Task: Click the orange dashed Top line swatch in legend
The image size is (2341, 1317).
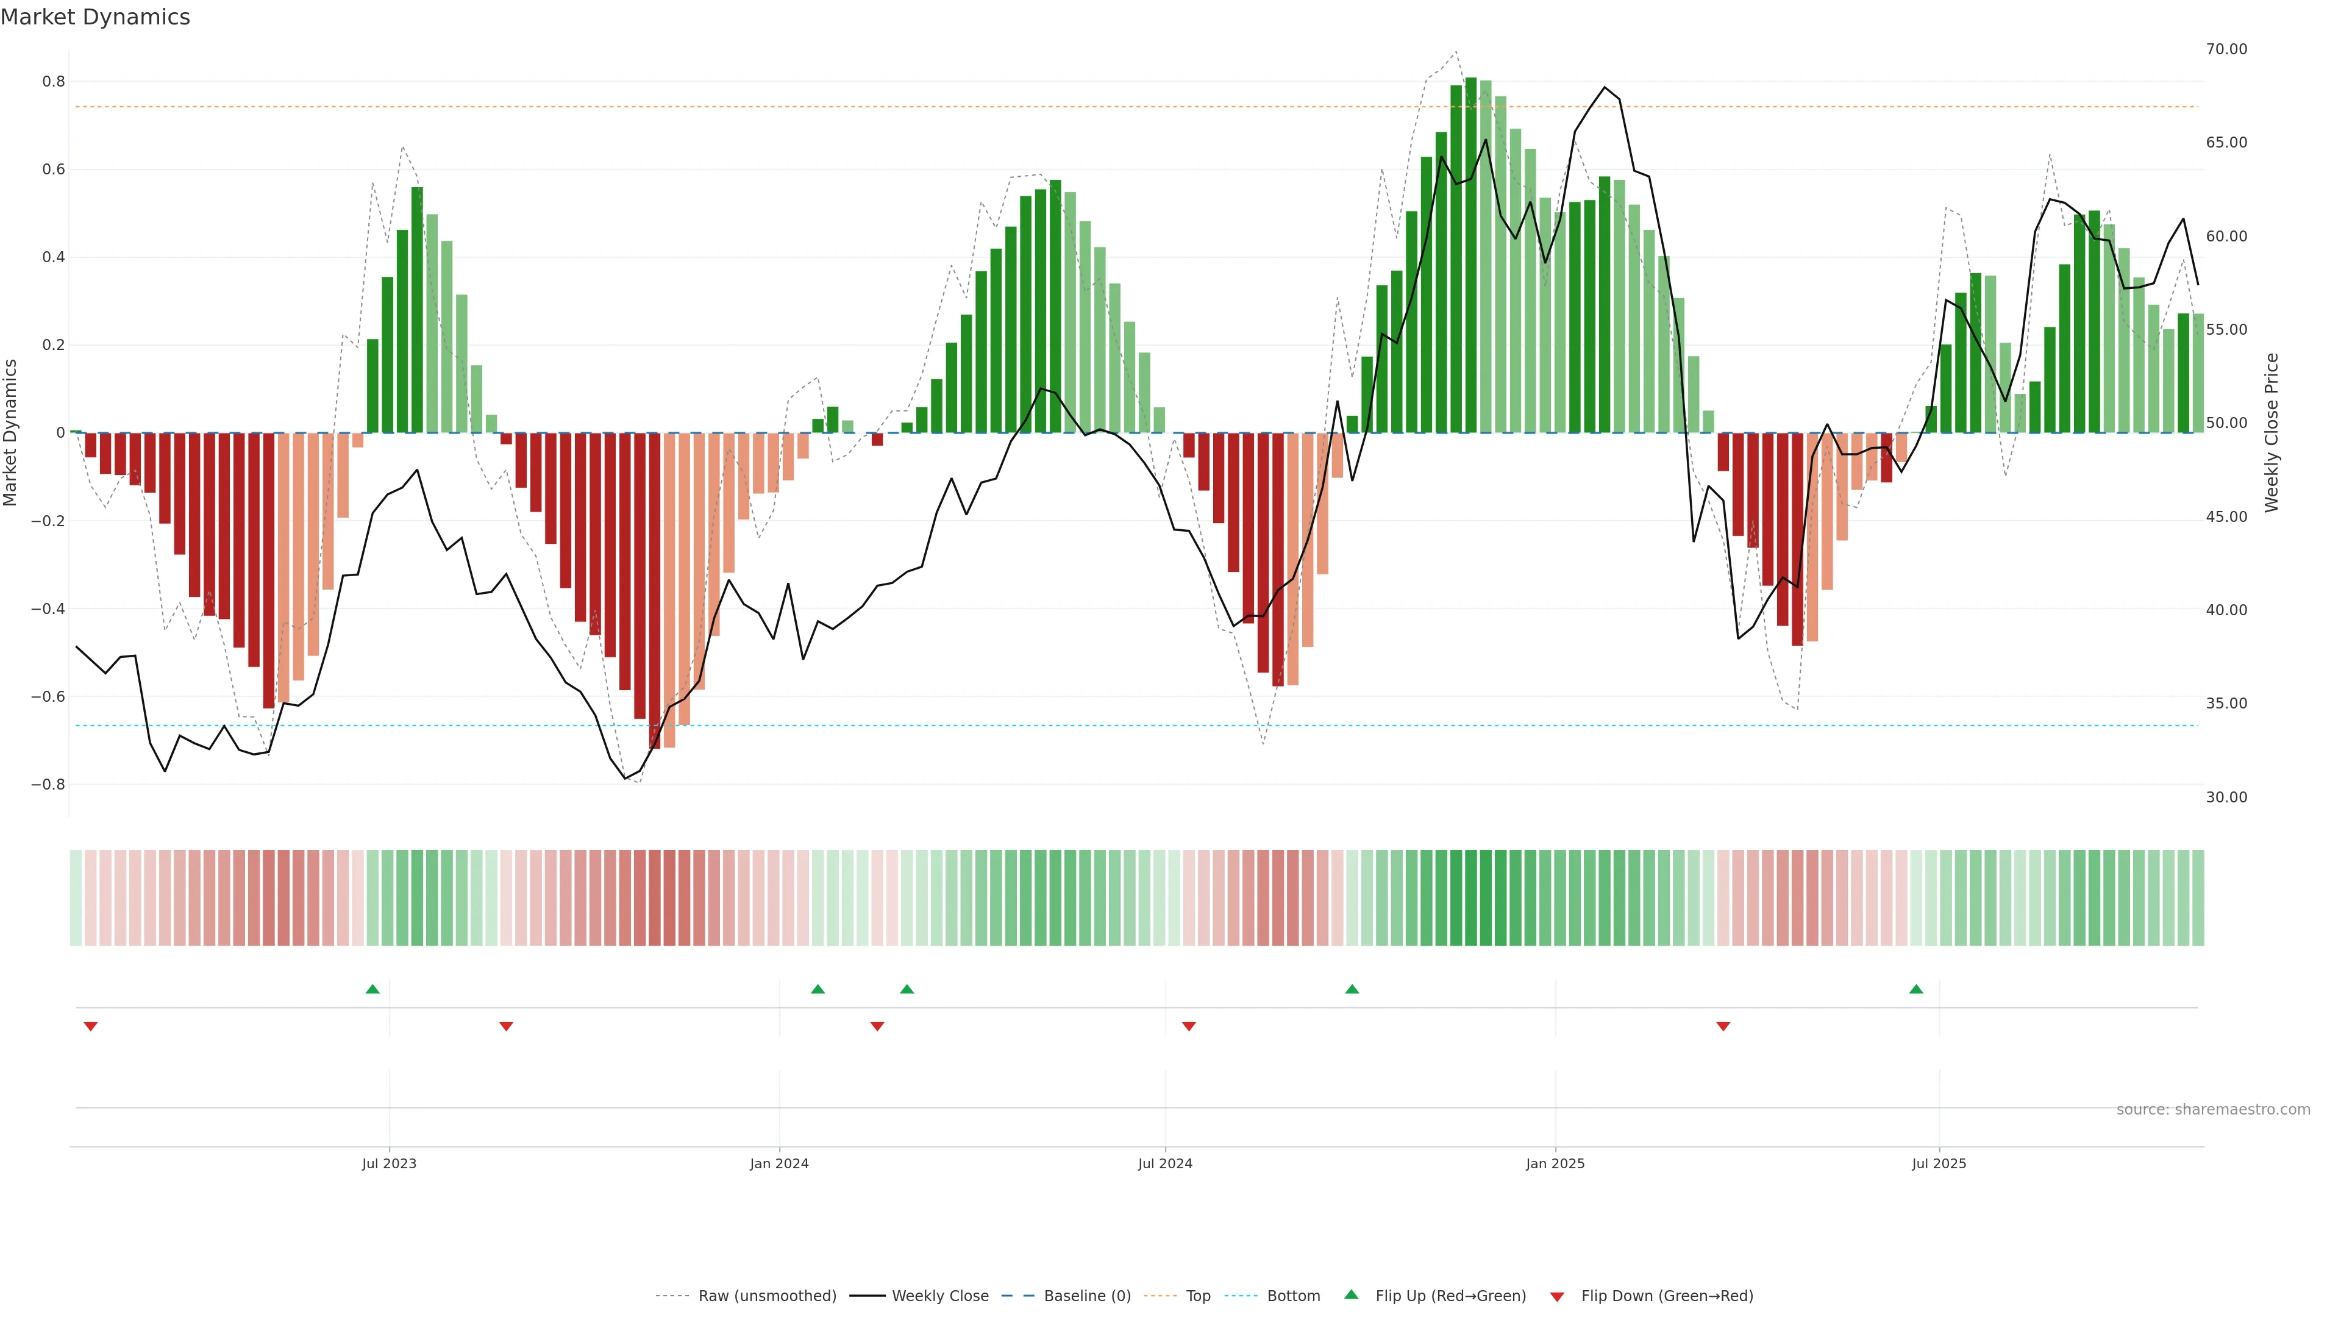Action: point(1160,1296)
